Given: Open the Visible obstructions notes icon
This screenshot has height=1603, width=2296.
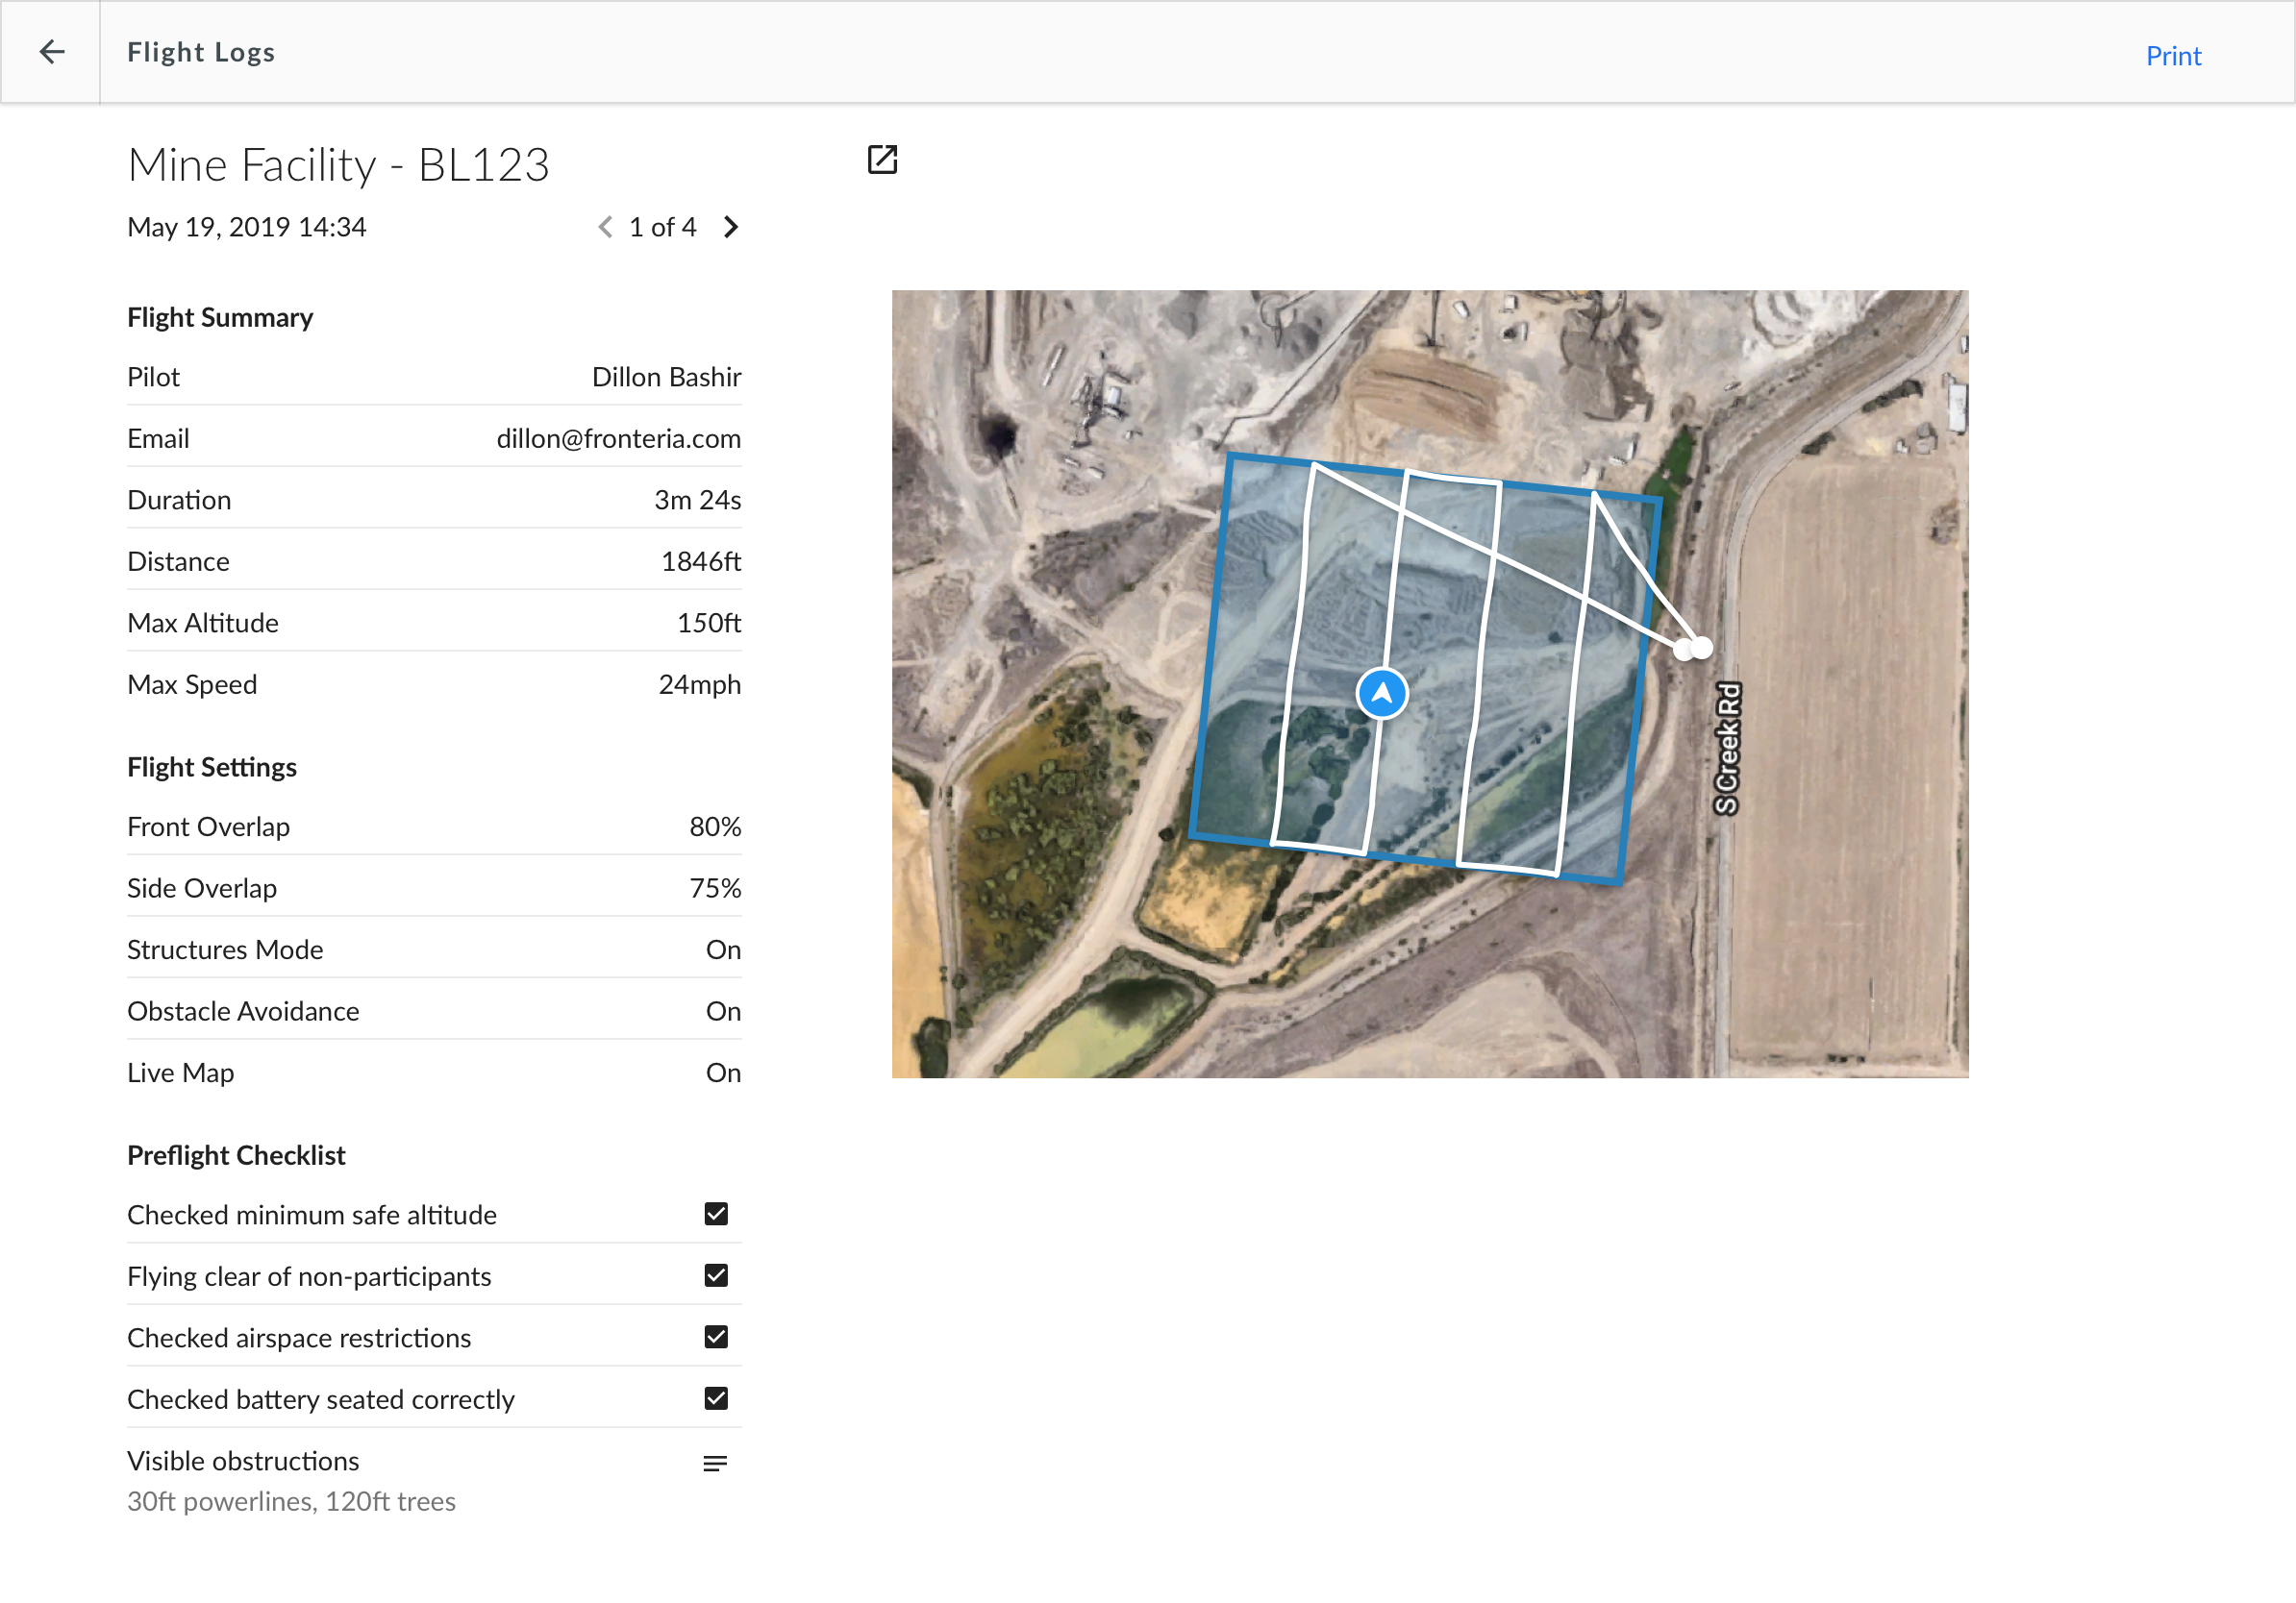Looking at the screenshot, I should point(715,1463).
